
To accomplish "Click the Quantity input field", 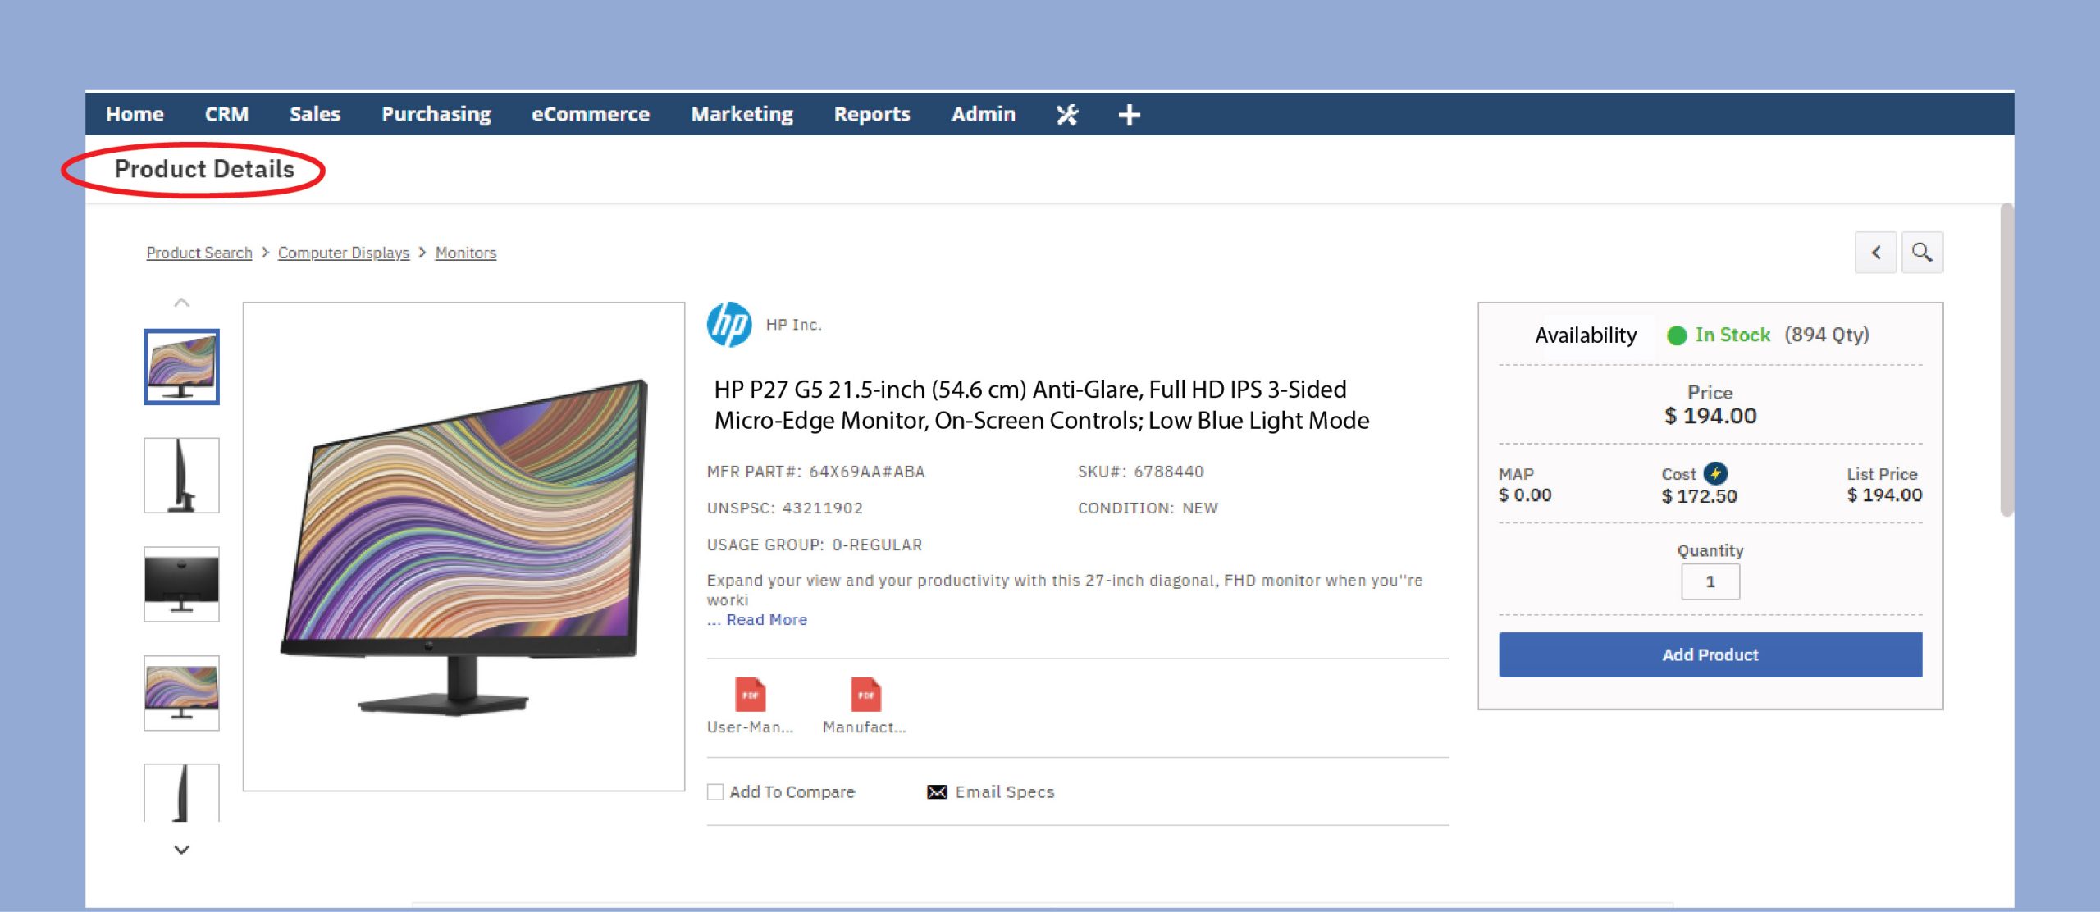I will coord(1710,581).
